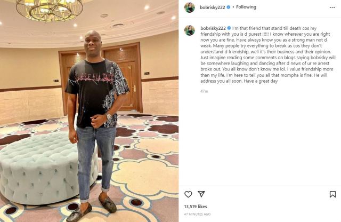Open the profile avatar in the post header
Viewport: 341px width, 222px height.
(x=190, y=7)
